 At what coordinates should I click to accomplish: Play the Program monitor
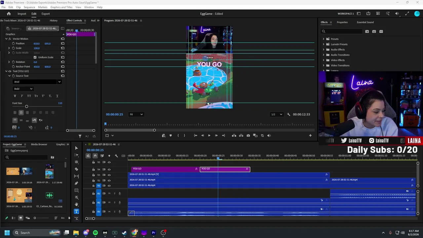tap(209, 136)
